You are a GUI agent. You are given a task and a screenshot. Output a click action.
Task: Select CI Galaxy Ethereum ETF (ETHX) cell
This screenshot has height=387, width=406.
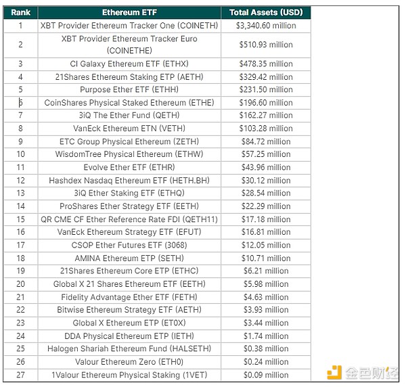pos(129,64)
